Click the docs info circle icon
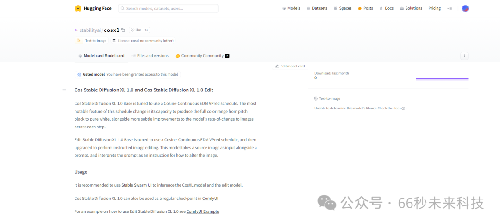Viewport: 500px width, 223px height. click(x=403, y=108)
